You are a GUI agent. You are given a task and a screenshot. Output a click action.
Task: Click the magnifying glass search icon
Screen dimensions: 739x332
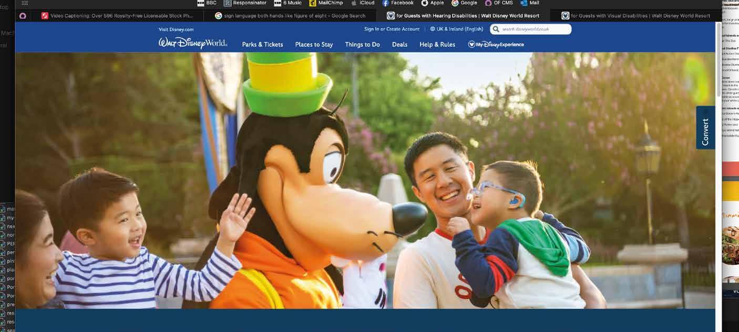point(496,29)
